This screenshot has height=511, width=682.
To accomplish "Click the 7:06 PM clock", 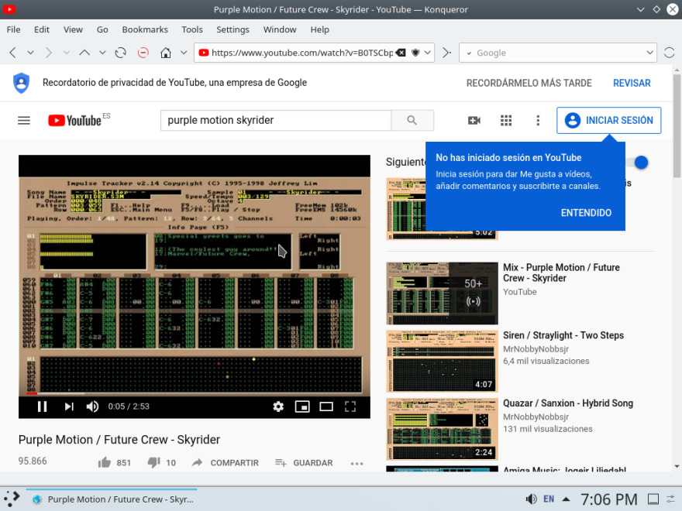I will click(609, 499).
